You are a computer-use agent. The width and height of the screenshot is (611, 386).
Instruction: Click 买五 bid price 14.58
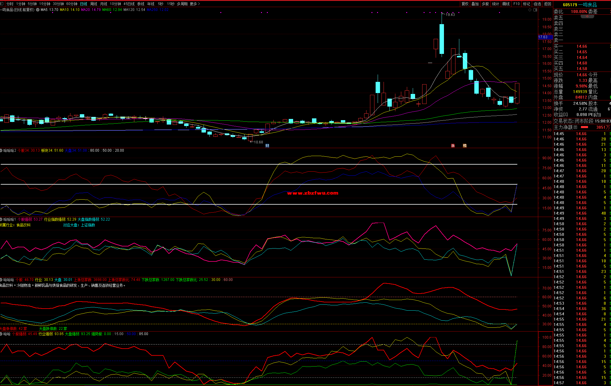[582, 69]
